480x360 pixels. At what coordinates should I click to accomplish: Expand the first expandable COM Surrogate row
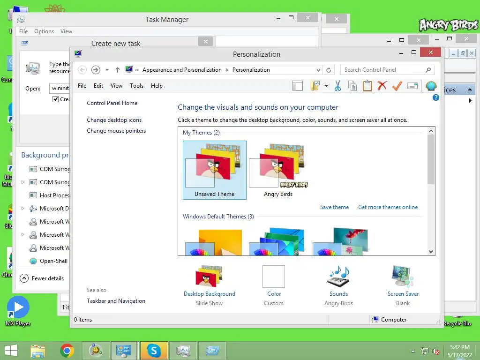pyautogui.click(x=22, y=182)
